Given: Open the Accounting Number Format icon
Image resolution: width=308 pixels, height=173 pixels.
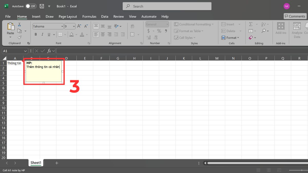Looking at the screenshot, I should click(x=149, y=31).
